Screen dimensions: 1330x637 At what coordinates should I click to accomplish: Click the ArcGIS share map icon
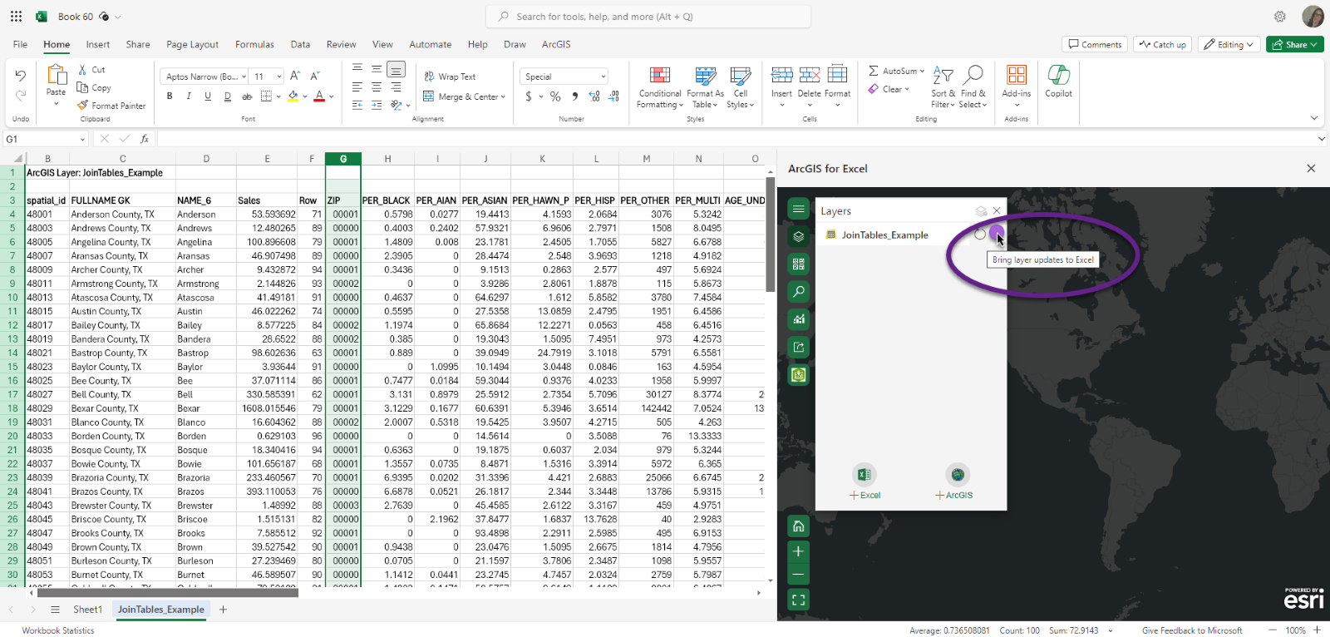799,348
